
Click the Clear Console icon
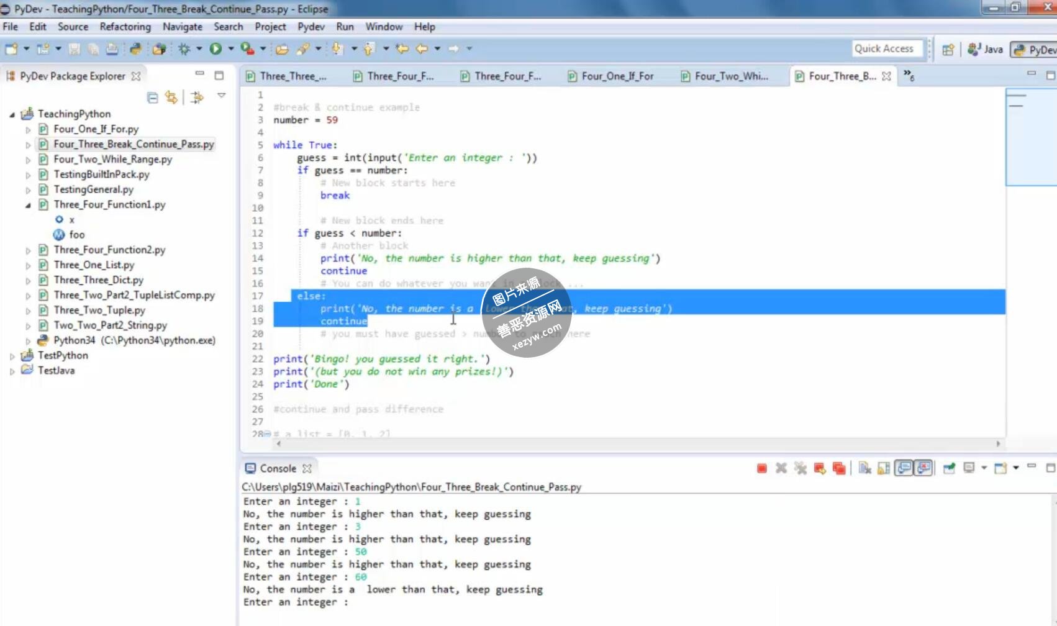point(864,468)
